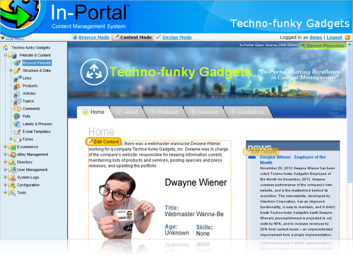Click the Links icon in sidebar
This screenshot has height=257, width=353.
tap(17, 79)
